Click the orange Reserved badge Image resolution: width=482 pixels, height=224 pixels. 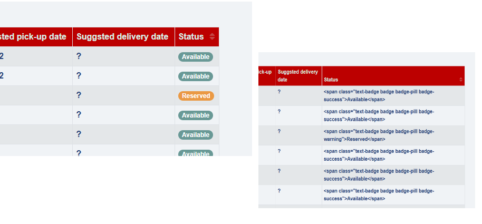(196, 96)
